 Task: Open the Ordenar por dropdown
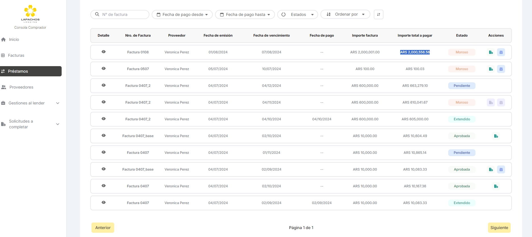click(x=345, y=14)
